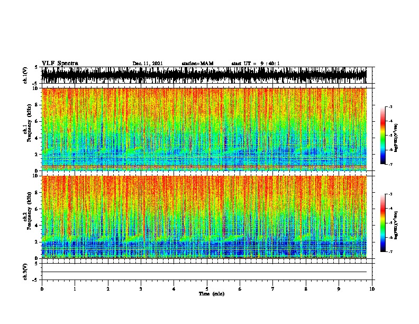Click the 'VLF Spectra' title text
Viewport: 419px width, 324px height.
pyautogui.click(x=60, y=64)
